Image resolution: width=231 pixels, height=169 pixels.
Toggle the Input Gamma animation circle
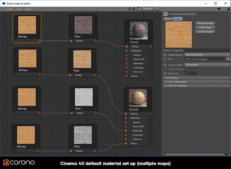click(x=165, y=69)
